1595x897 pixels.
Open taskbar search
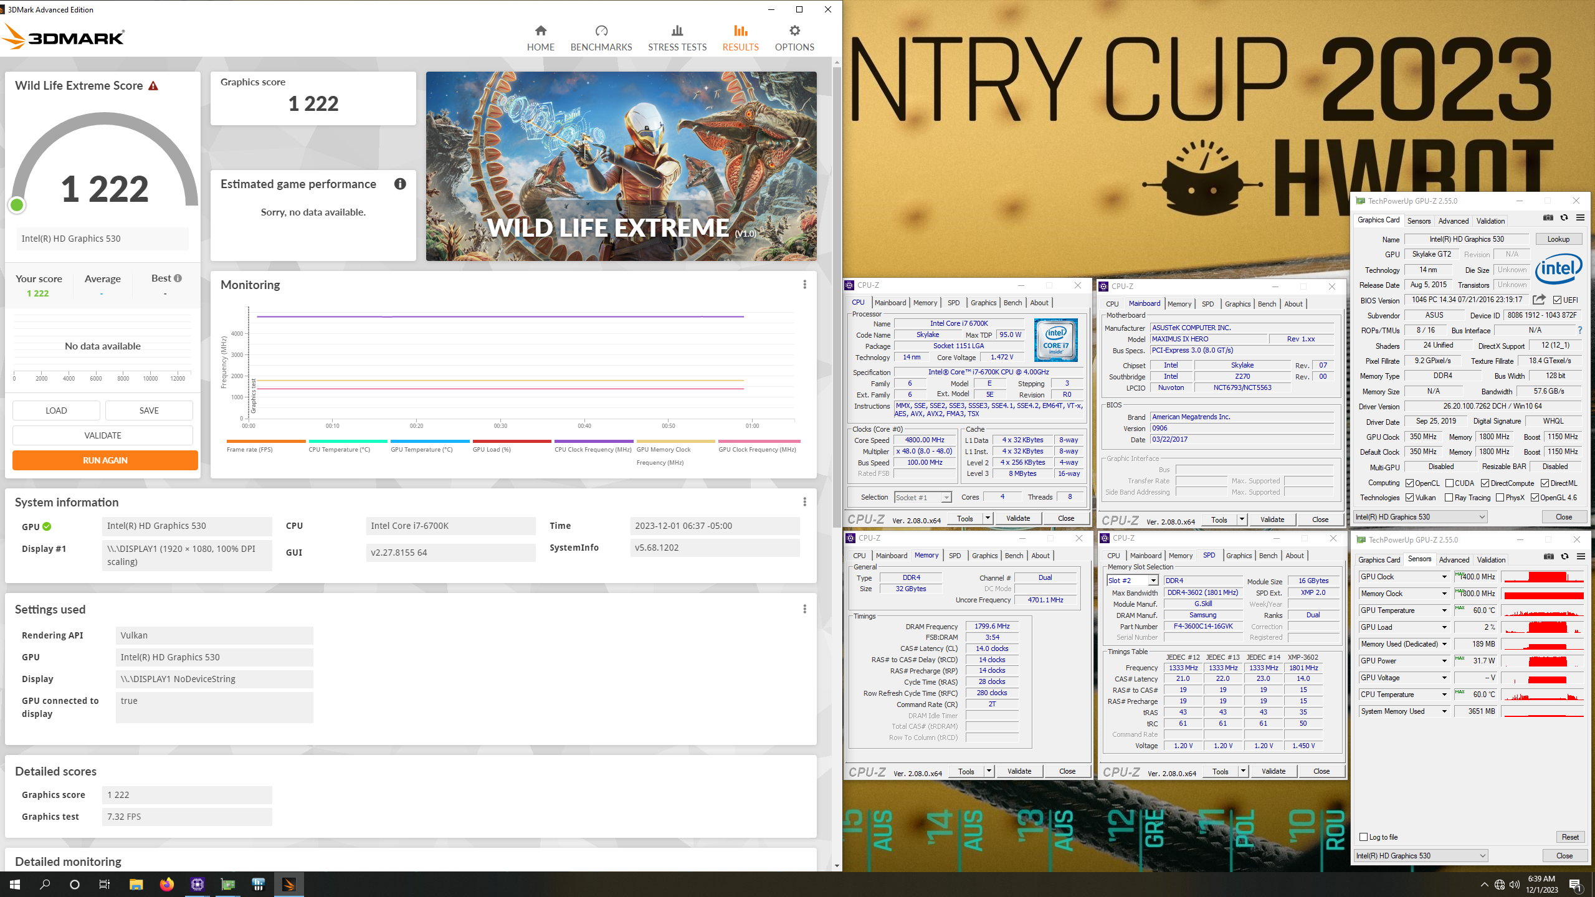click(x=45, y=885)
